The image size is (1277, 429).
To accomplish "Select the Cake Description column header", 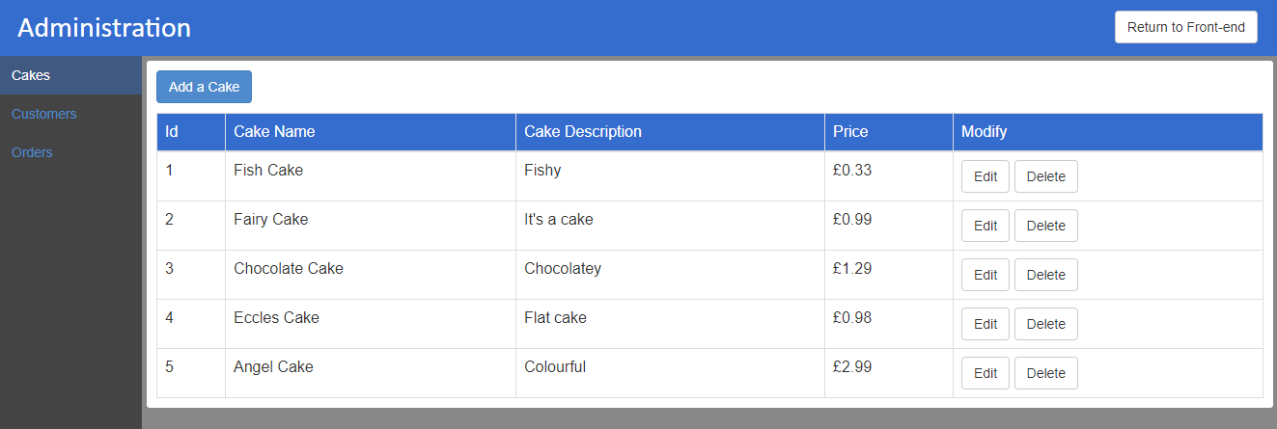I will (583, 132).
